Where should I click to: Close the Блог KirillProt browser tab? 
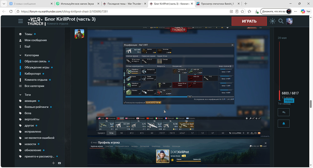tap(192, 3)
